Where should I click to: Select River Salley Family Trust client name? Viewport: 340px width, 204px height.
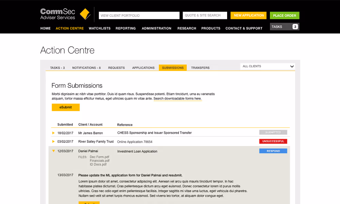pyautogui.click(x=96, y=141)
